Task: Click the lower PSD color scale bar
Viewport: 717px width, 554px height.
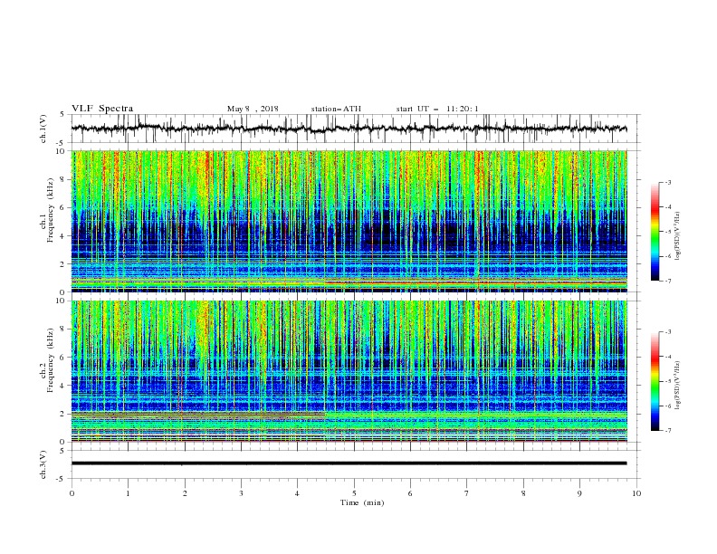Action: (655, 381)
